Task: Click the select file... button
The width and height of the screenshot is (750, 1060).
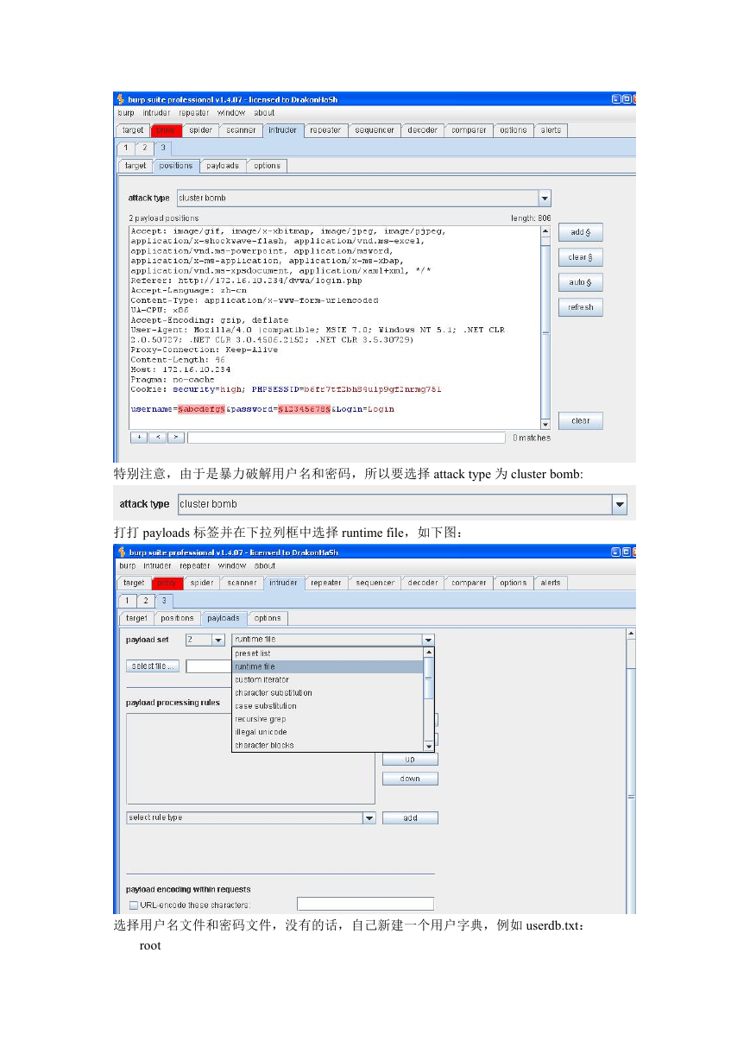Action: tap(153, 666)
